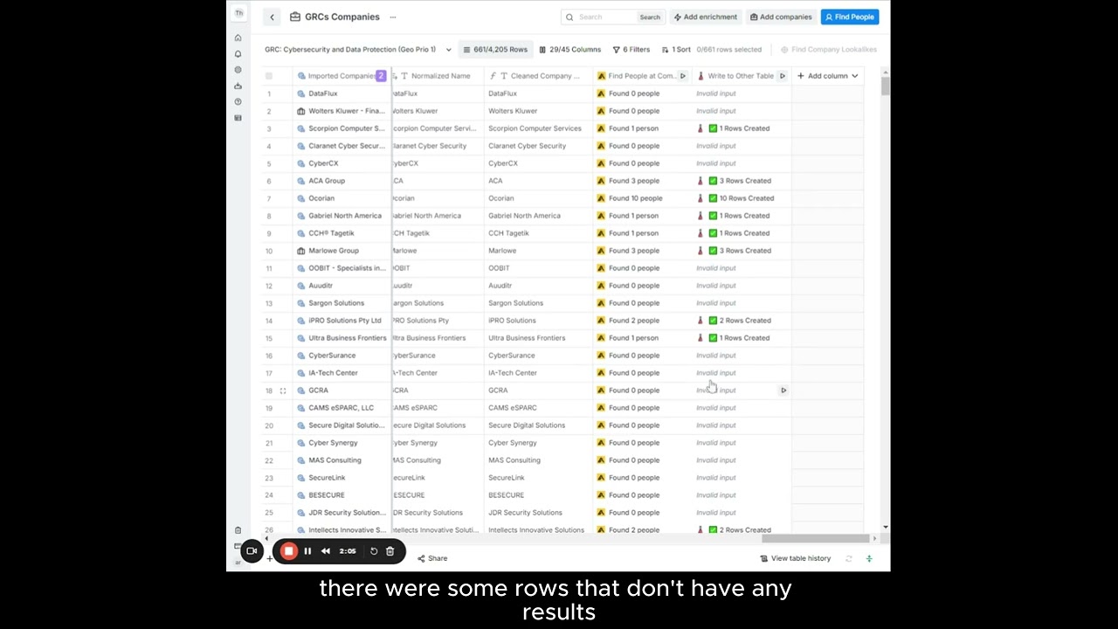1118x629 pixels.
Task: Click Add companies button
Action: point(780,17)
